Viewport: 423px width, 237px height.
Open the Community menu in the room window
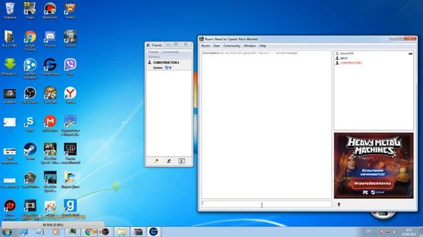232,46
